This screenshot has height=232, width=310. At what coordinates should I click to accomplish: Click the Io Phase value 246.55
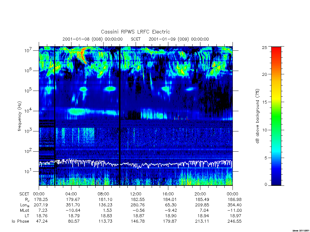point(235,221)
